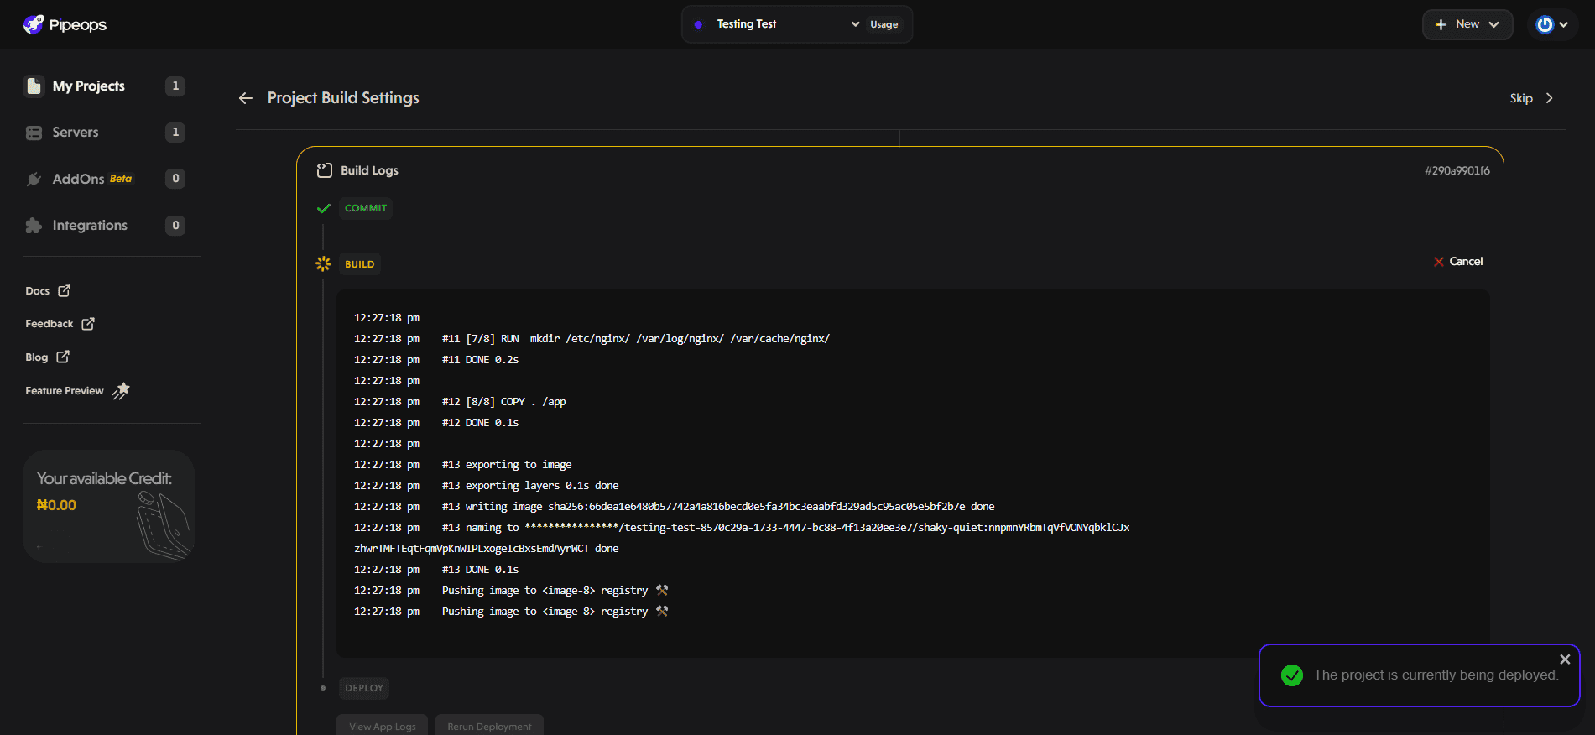
Task: Click the '#13 exporting to image' log line
Action: [507, 465]
